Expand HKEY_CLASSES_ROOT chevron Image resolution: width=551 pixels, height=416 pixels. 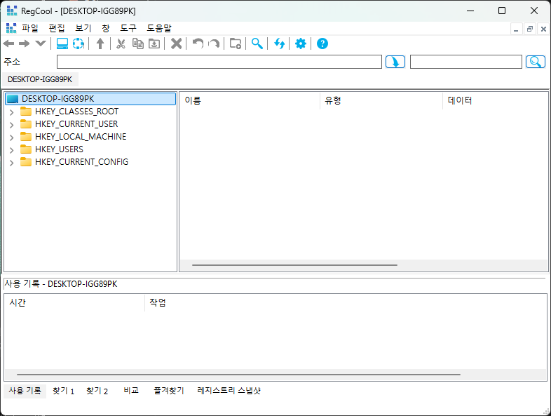pyautogui.click(x=12, y=112)
